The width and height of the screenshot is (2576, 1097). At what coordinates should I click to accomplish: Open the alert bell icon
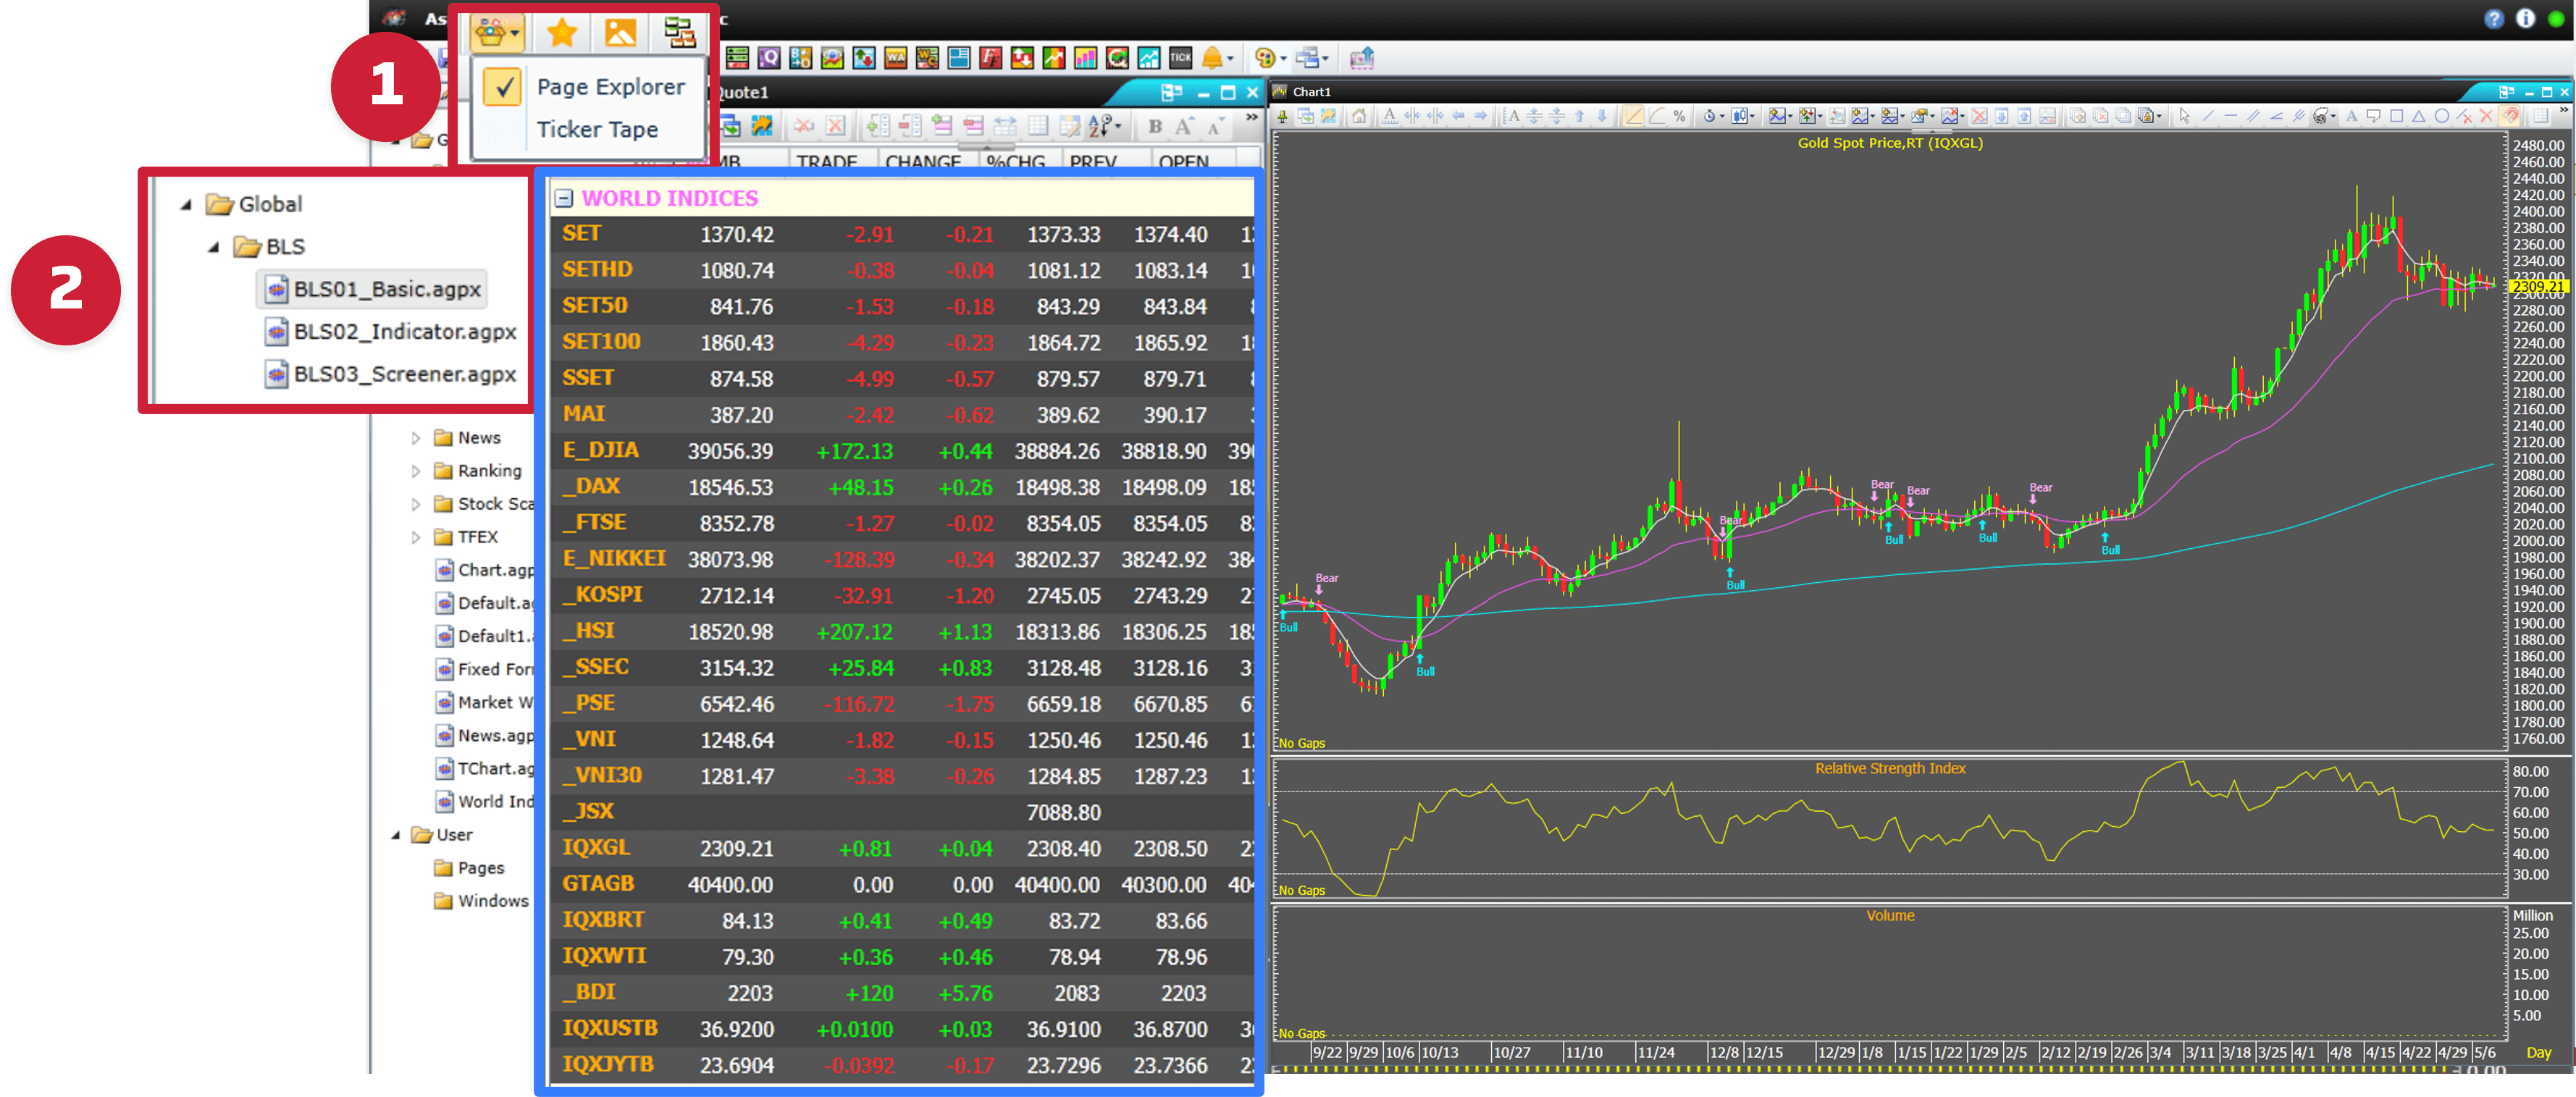tap(1213, 58)
